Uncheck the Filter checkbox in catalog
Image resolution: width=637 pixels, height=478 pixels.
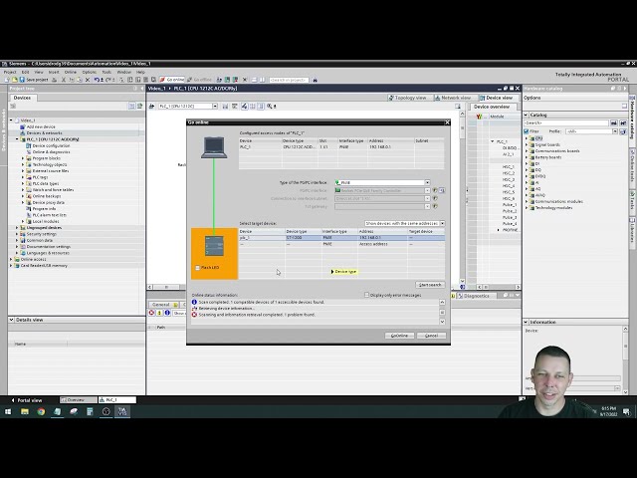(527, 131)
